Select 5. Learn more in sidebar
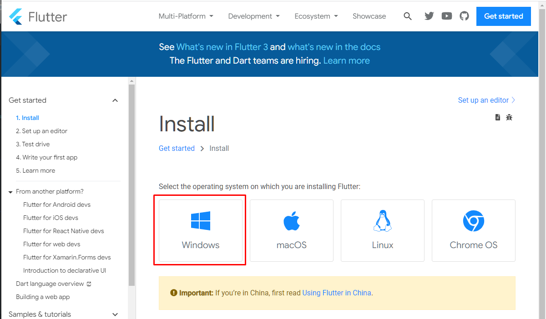The width and height of the screenshot is (546, 319). 35,170
